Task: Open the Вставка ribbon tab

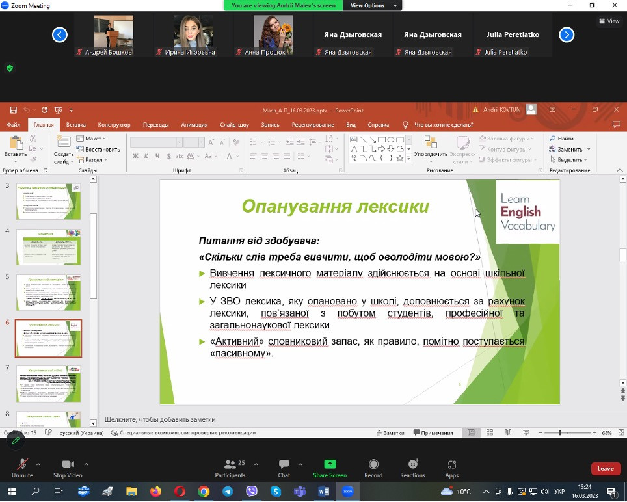Action: tap(76, 125)
